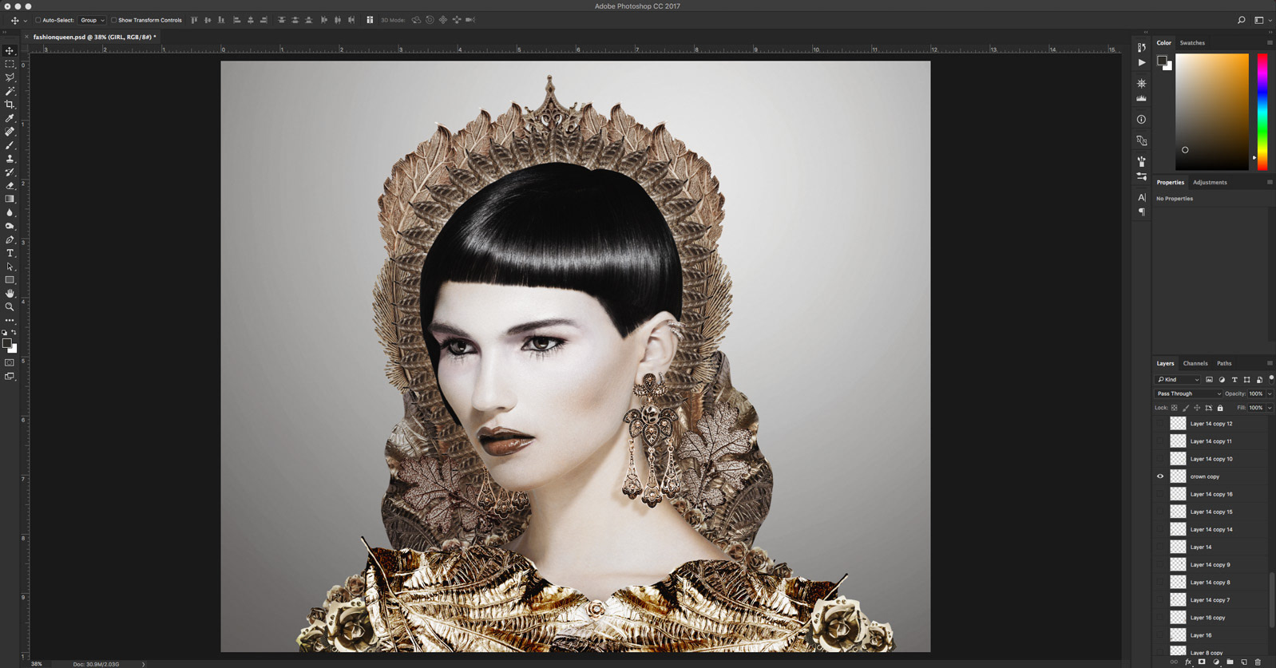This screenshot has height=668, width=1276.
Task: Select the Move tool in the toolbox
Action: coord(10,50)
